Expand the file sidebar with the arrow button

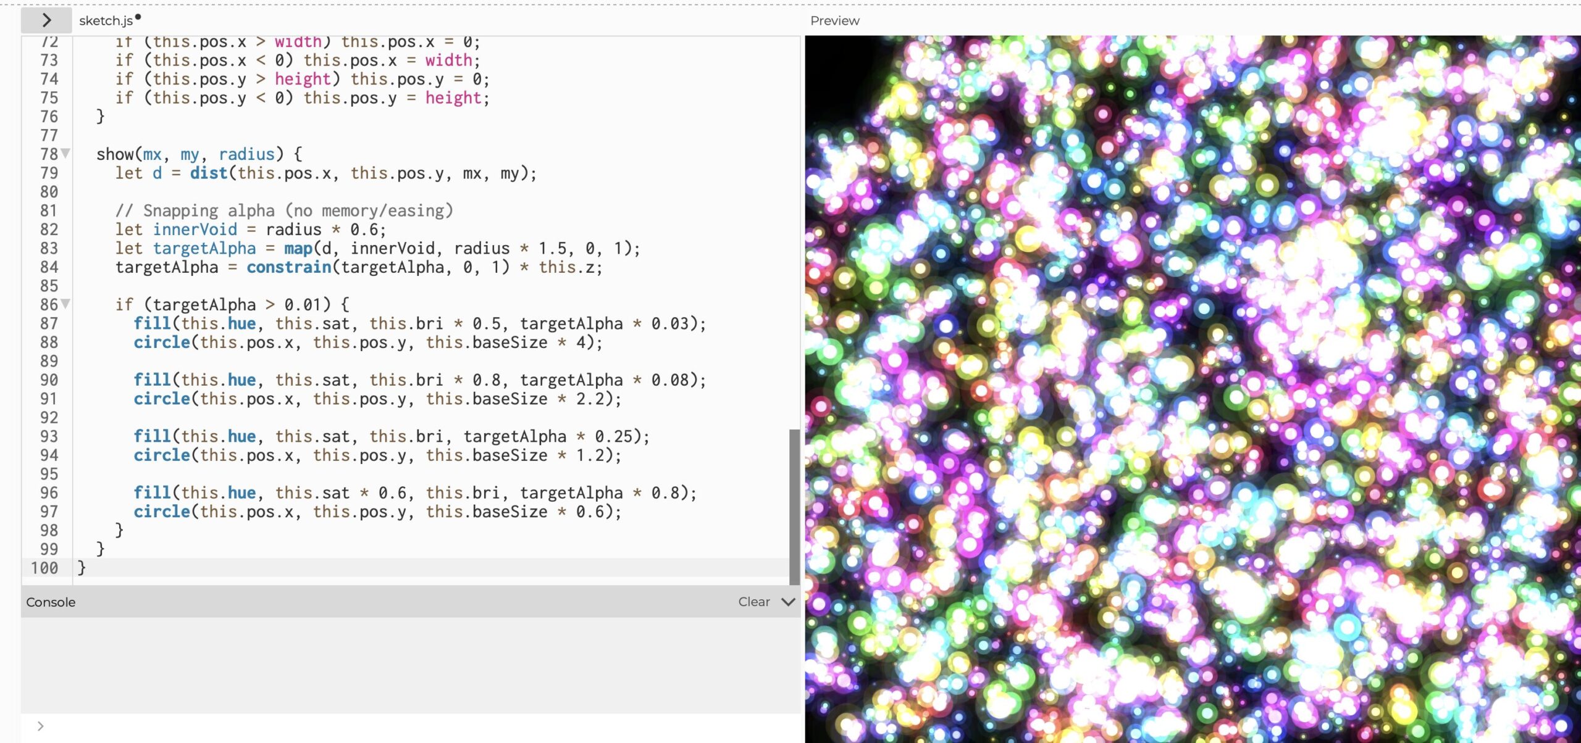pos(46,20)
